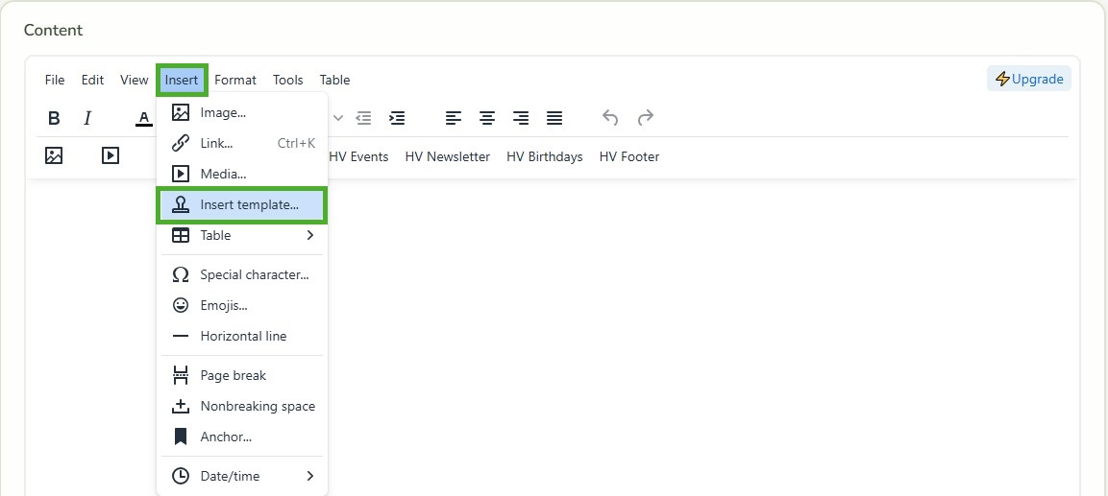This screenshot has width=1108, height=496.
Task: Click the insert image toolbar icon
Action: tap(54, 155)
